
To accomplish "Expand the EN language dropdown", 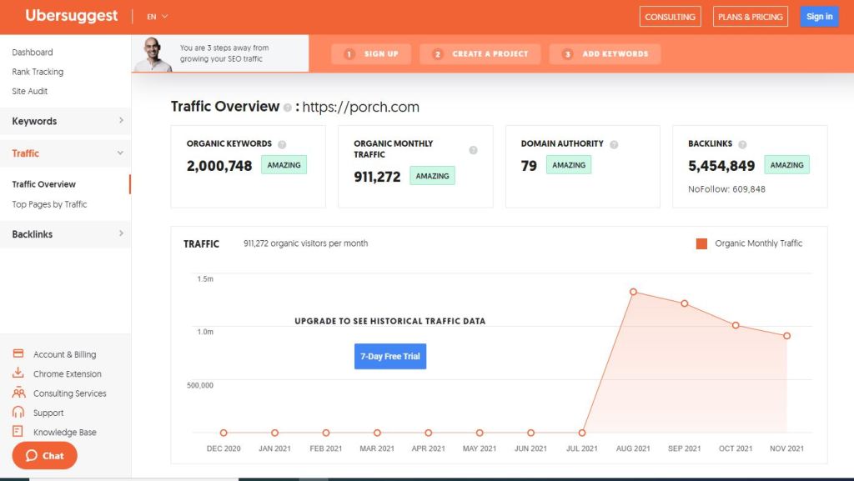I will pos(157,16).
